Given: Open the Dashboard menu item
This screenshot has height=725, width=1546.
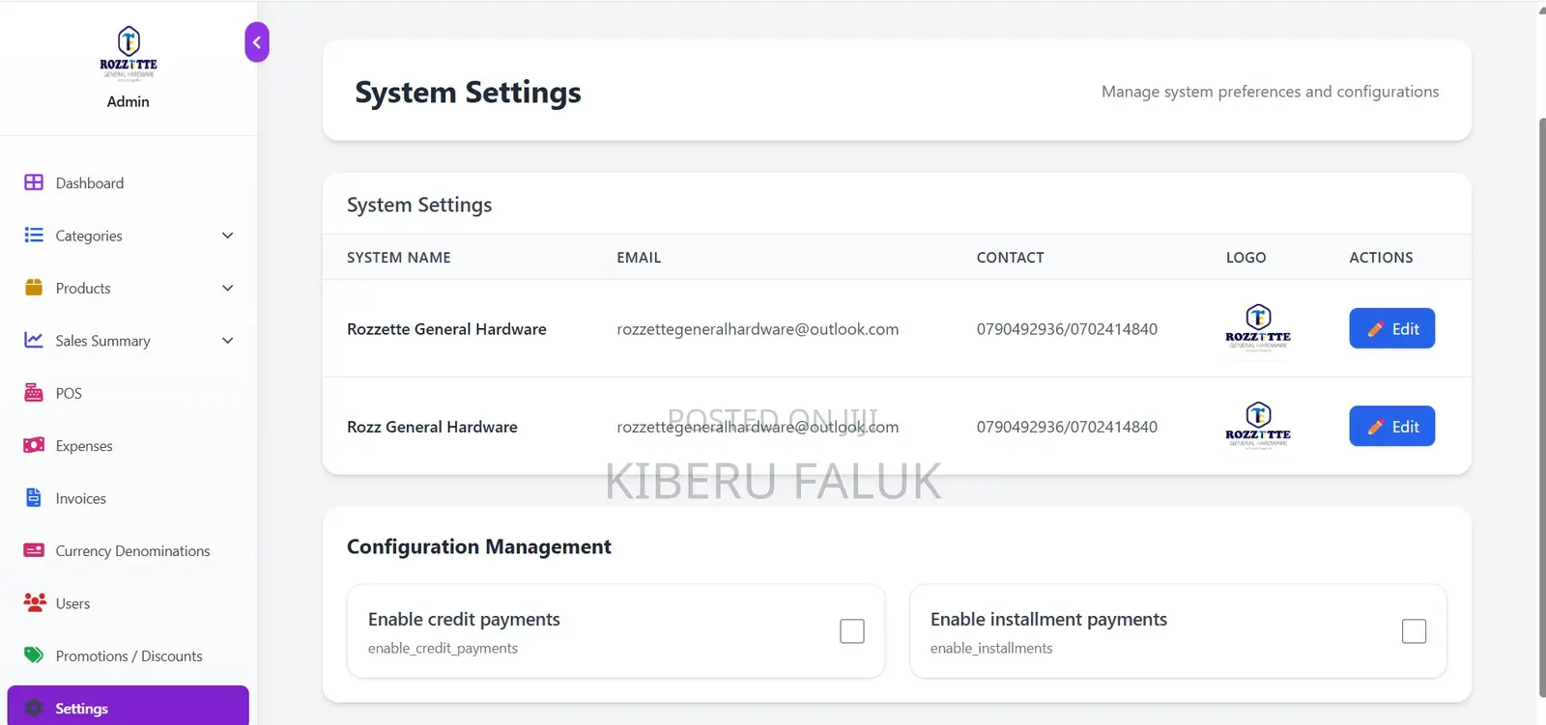Looking at the screenshot, I should click(x=129, y=182).
